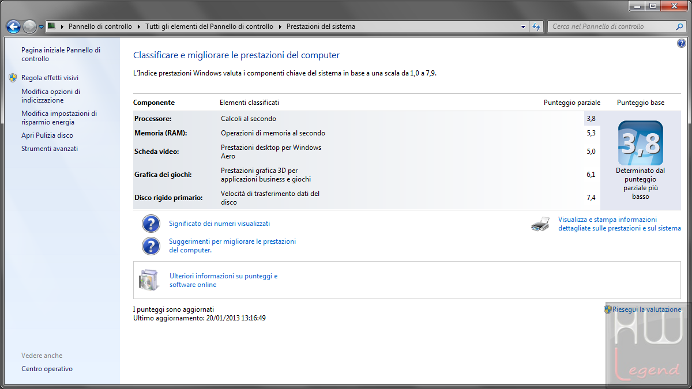Viewport: 692px width, 389px height.
Task: Open the address bar history dropdown
Action: tap(523, 27)
